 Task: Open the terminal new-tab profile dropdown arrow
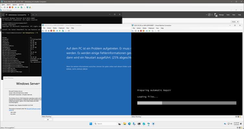pyautogui.click(x=36, y=15)
